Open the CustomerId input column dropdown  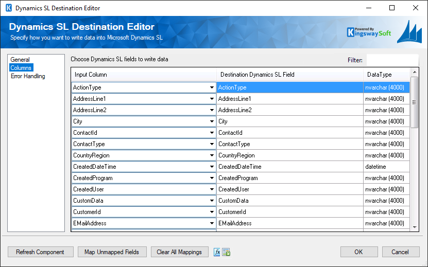click(x=212, y=212)
